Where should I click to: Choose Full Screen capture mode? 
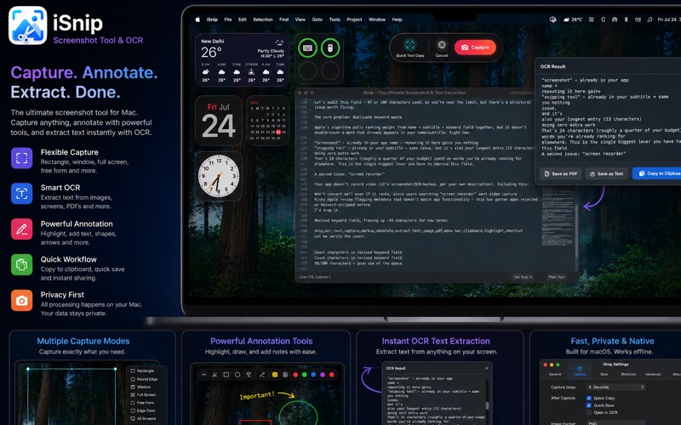(x=143, y=394)
